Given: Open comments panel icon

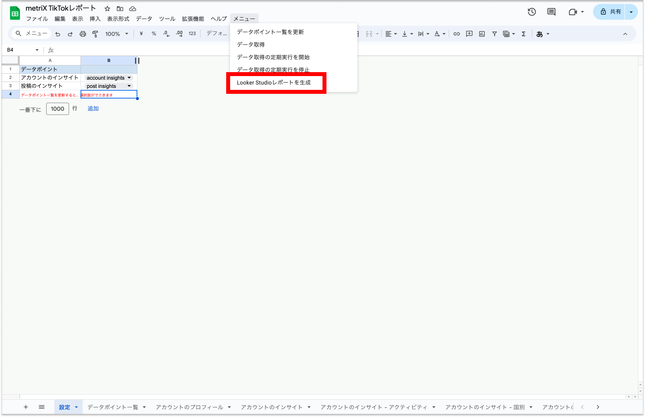Looking at the screenshot, I should [x=551, y=12].
